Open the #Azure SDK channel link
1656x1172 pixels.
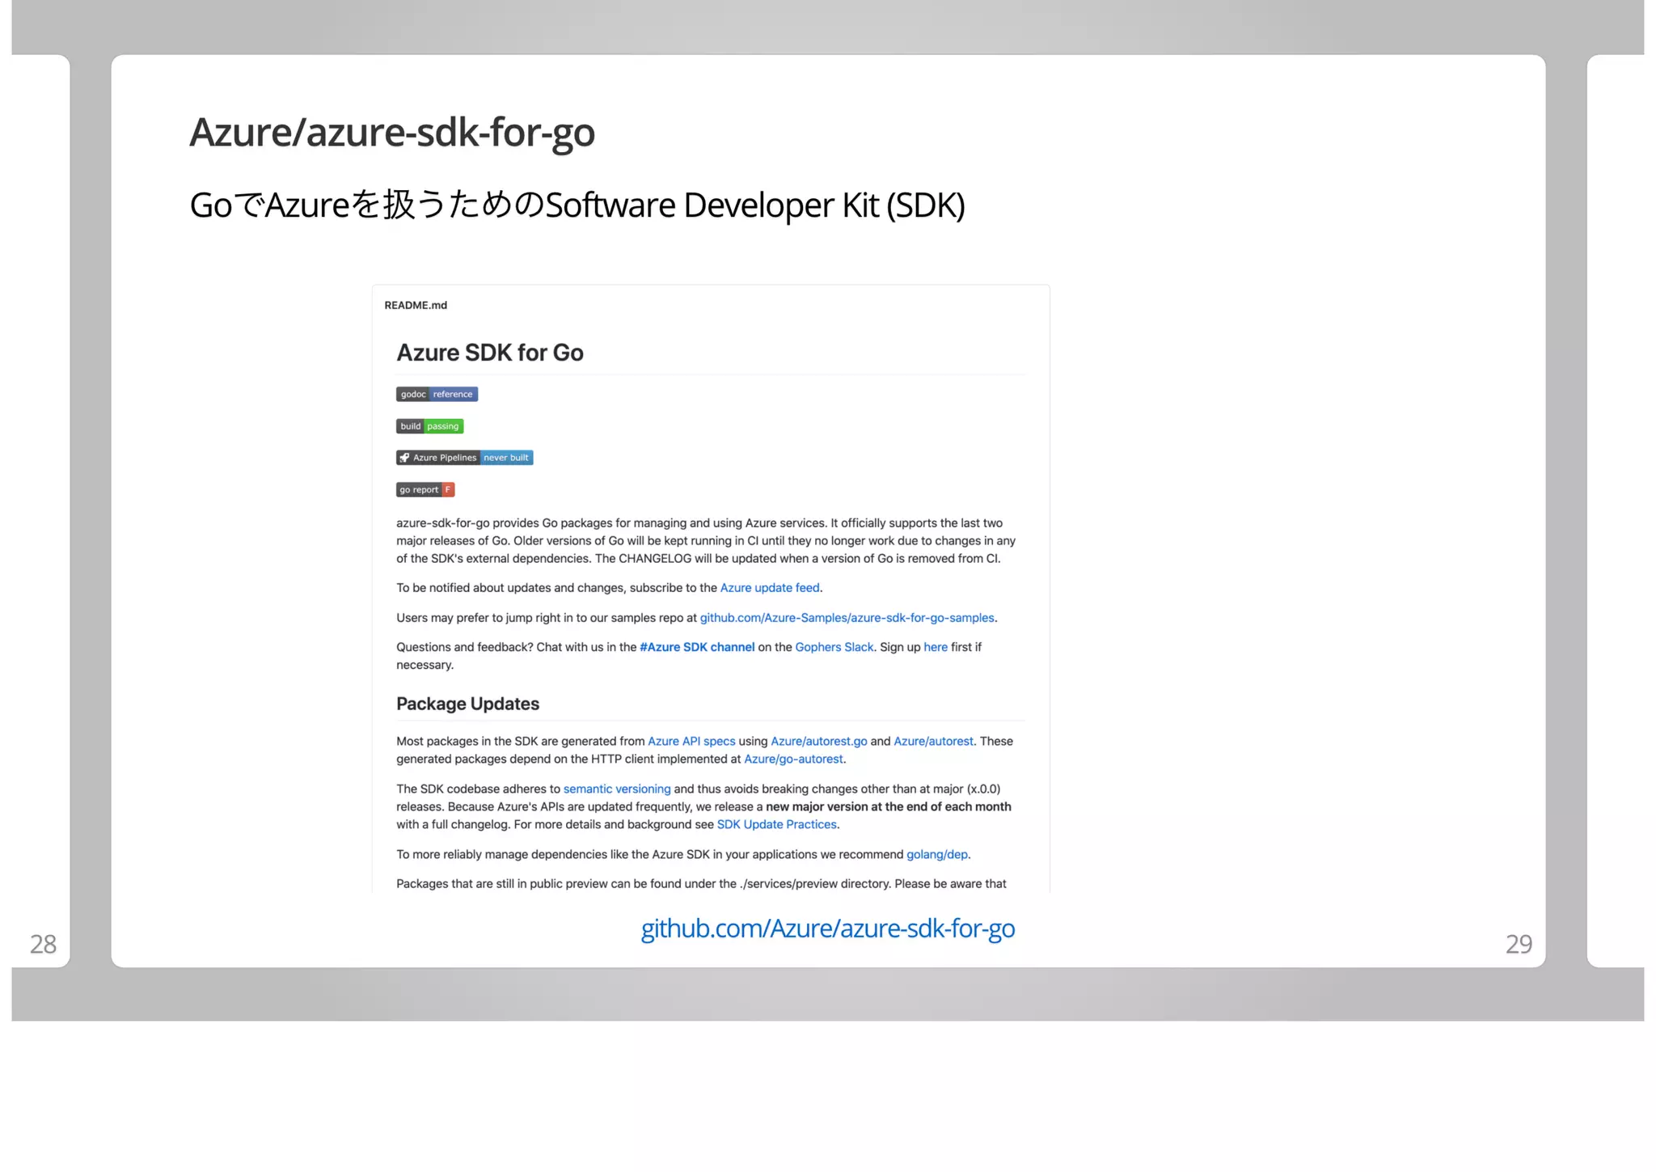click(x=697, y=647)
